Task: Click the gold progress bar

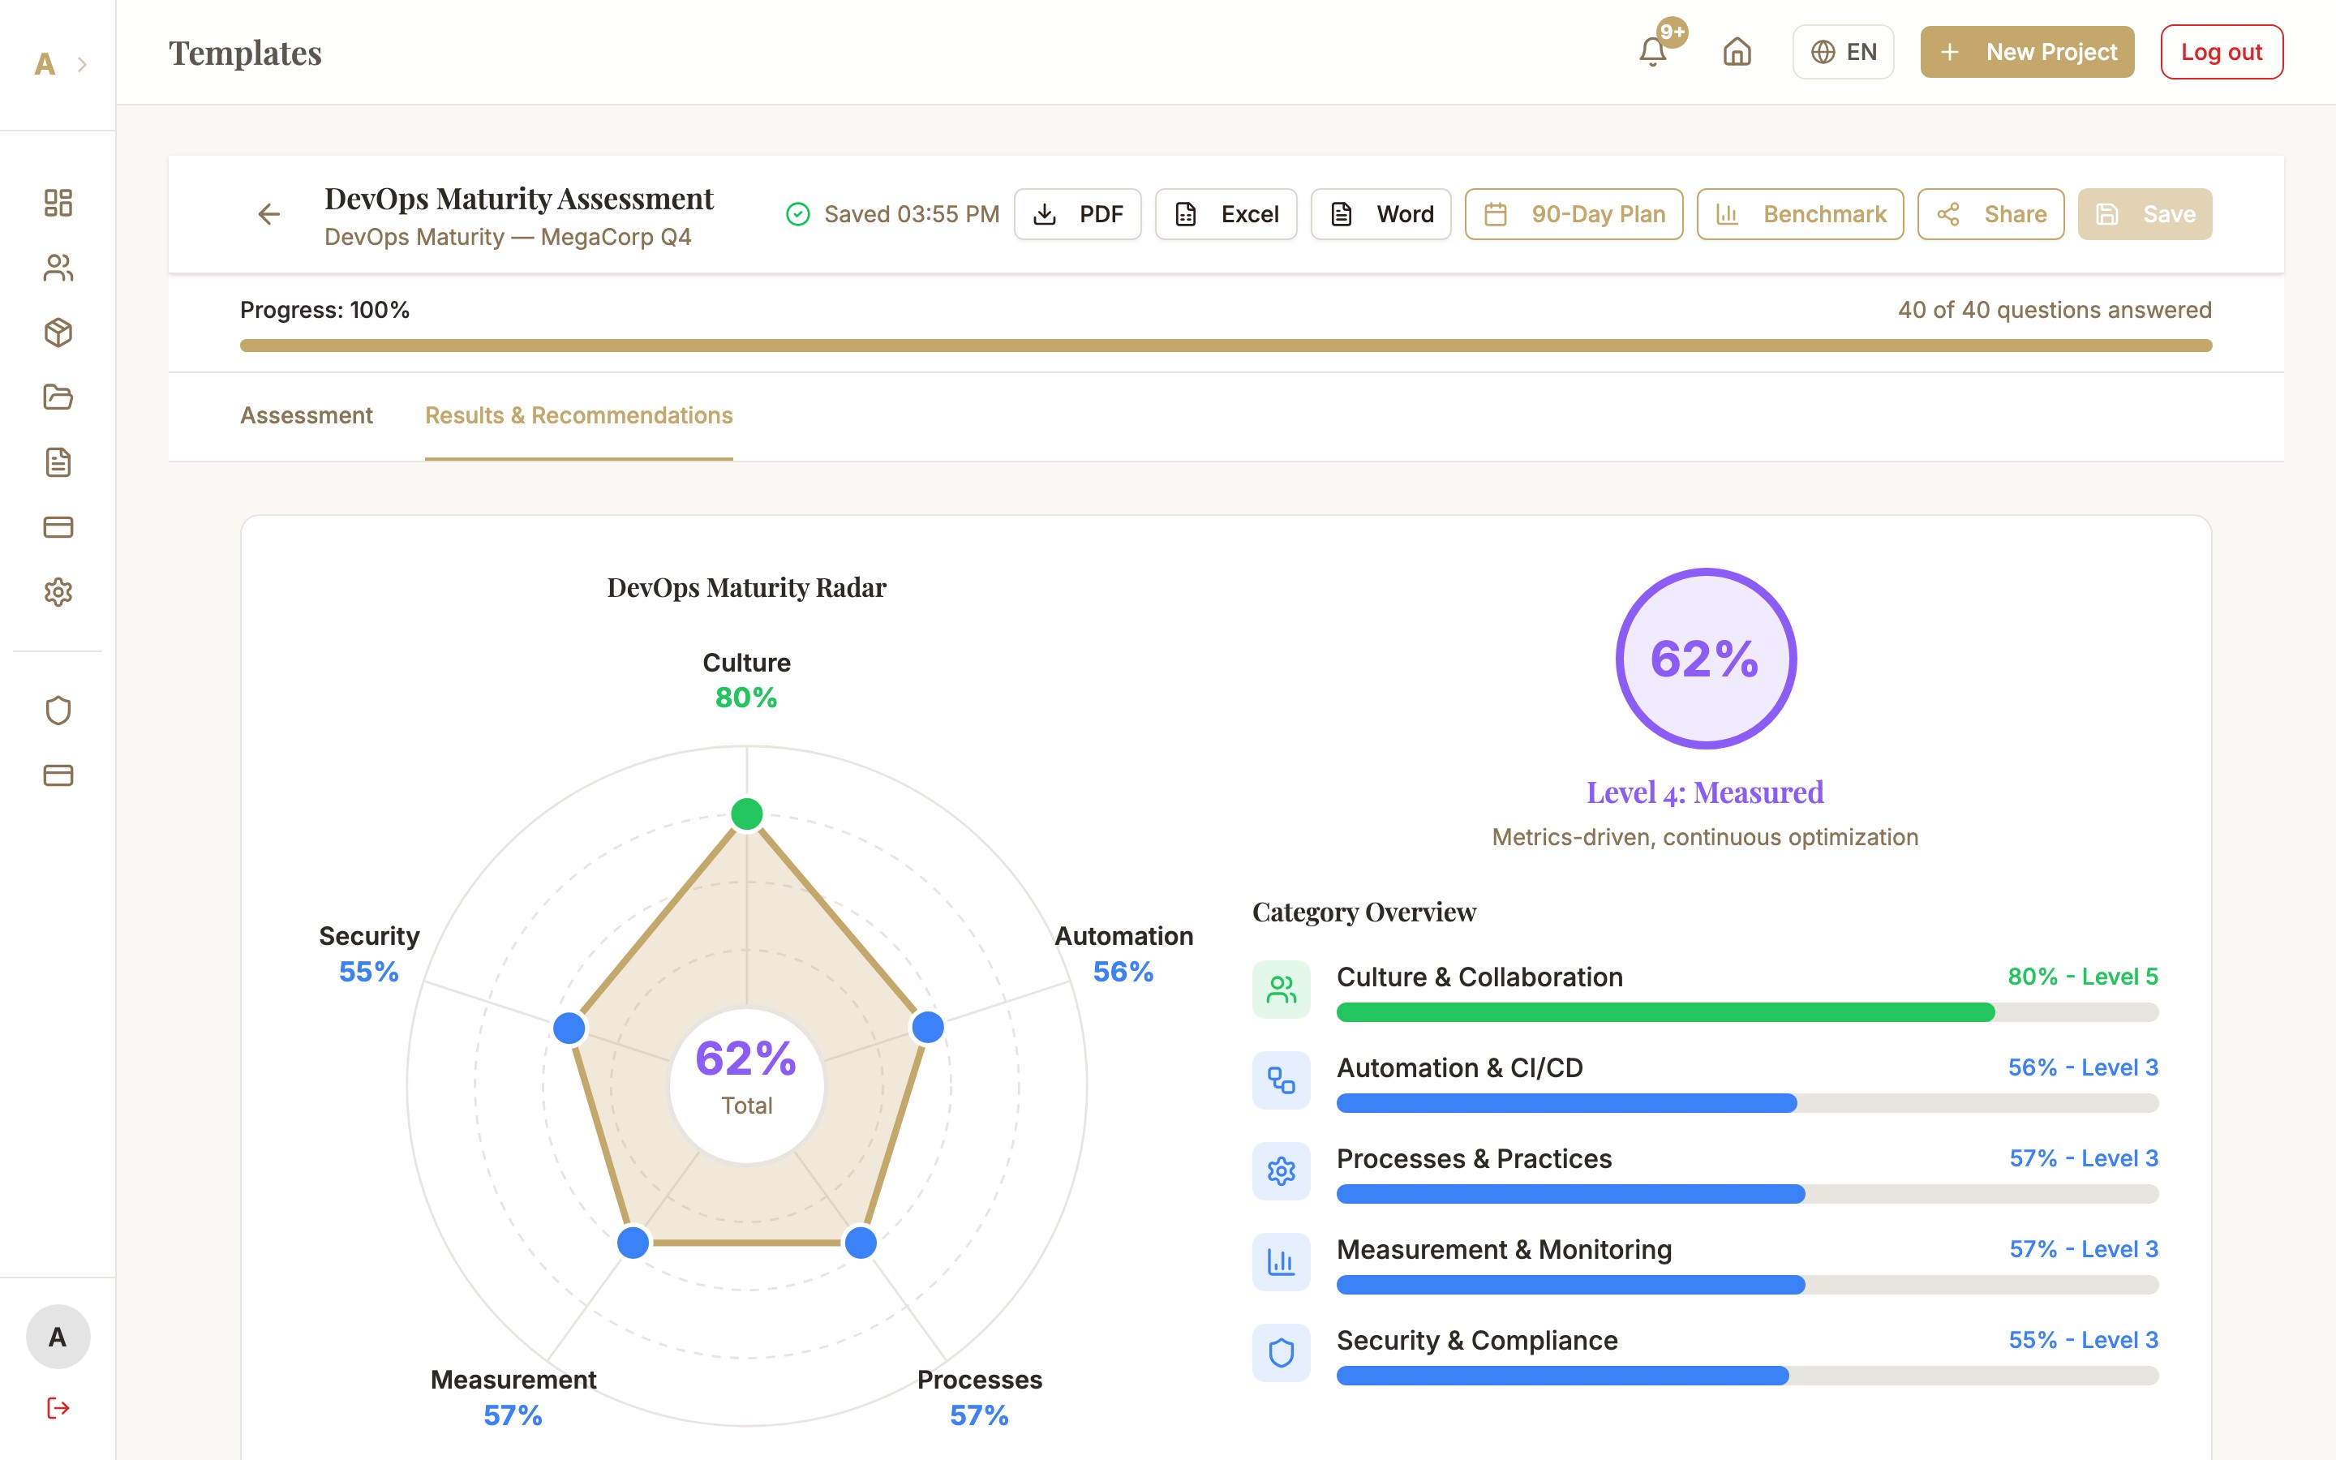Action: pos(1226,346)
